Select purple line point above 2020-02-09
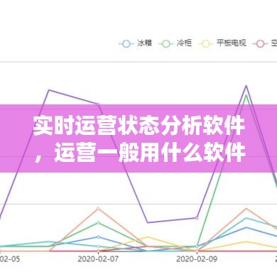Screen dimensions: 277x277 click(197, 218)
